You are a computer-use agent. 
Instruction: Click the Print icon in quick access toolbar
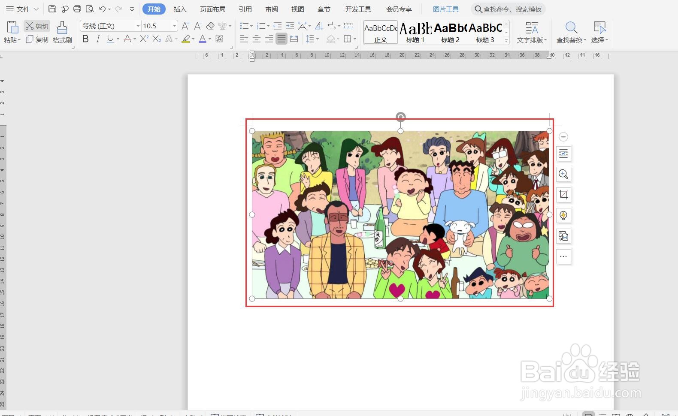point(77,9)
